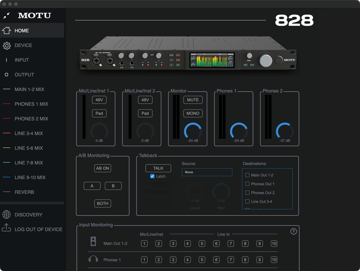Click the 828 device front panel image

[x=188, y=53]
